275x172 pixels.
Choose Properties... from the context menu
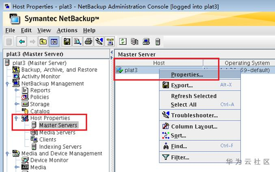point(187,75)
